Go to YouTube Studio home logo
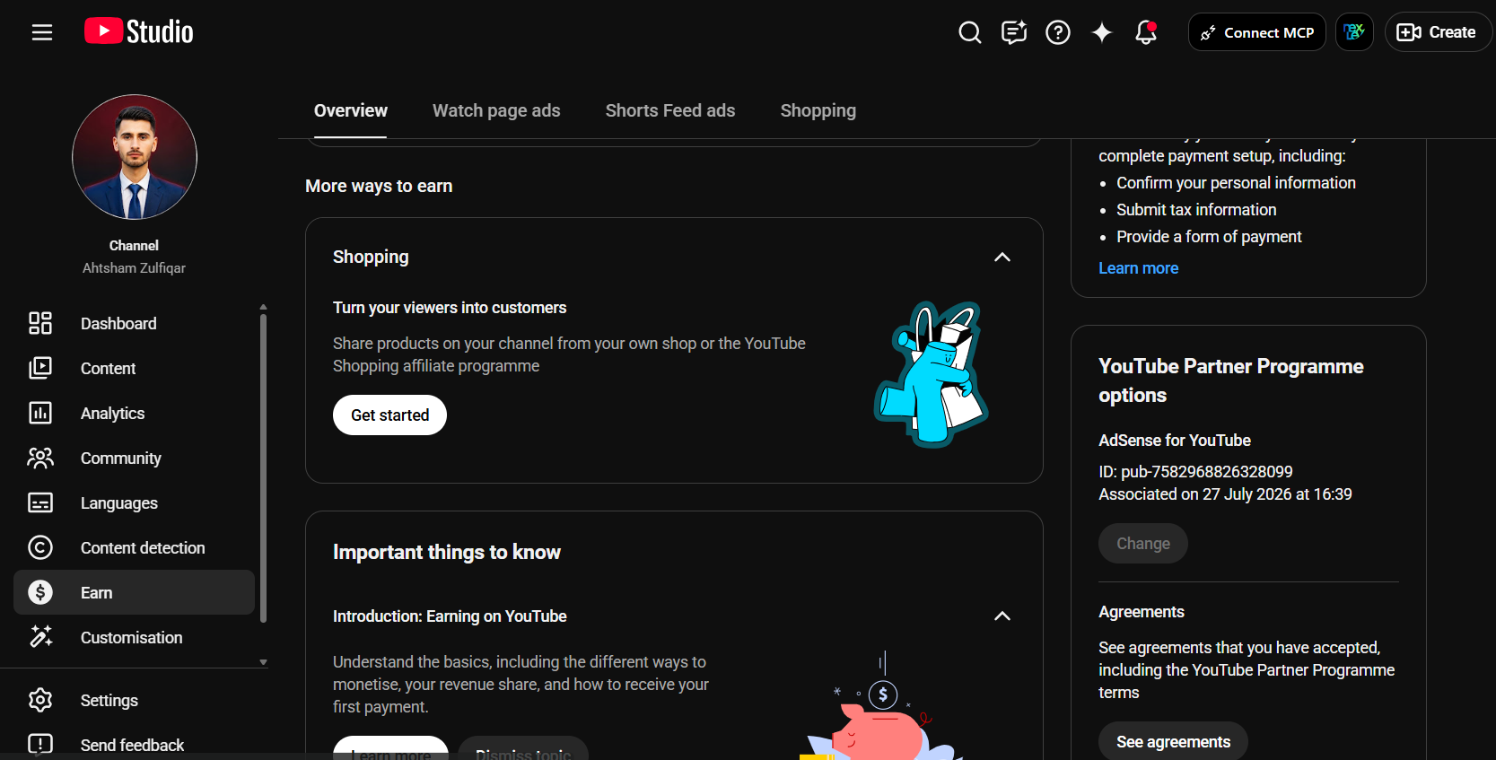Screen dimensions: 1496x760 point(139,32)
